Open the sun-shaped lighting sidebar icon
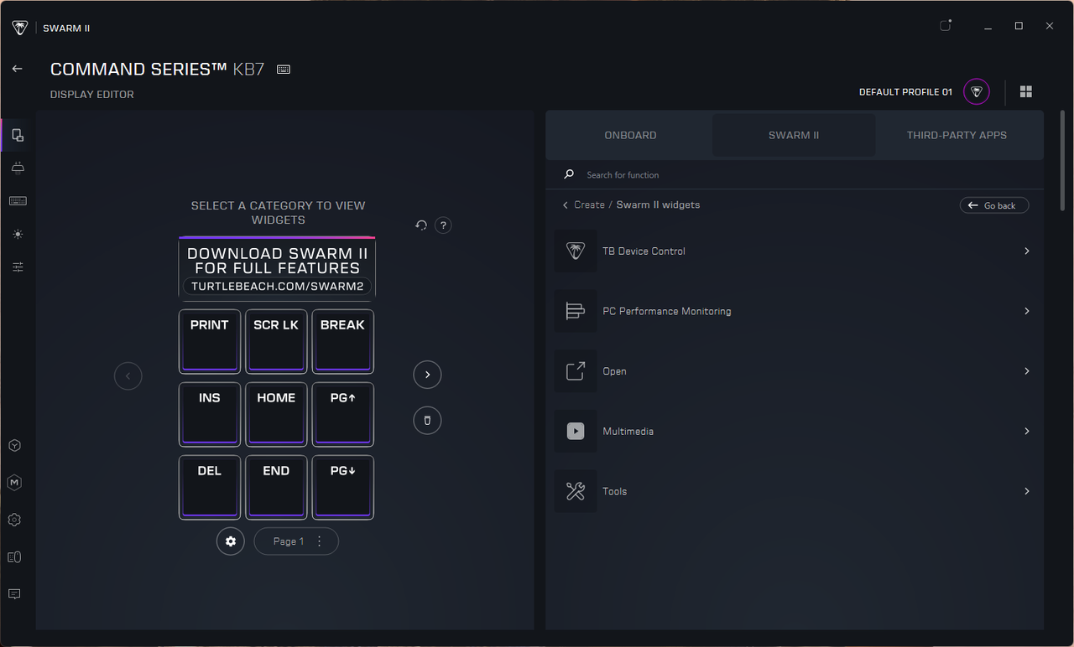 pos(18,234)
